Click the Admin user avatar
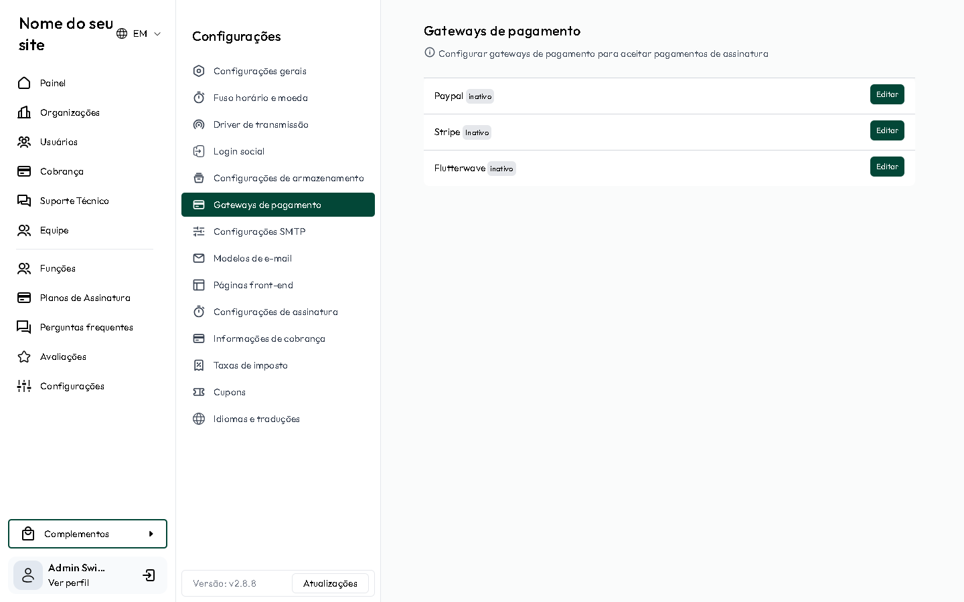The height and width of the screenshot is (602, 964). click(28, 575)
